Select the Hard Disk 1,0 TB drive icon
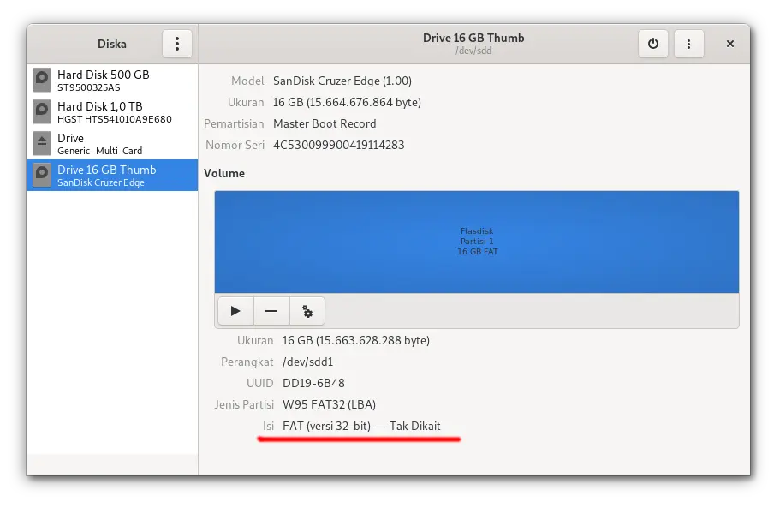This screenshot has width=780, height=508. coord(42,111)
